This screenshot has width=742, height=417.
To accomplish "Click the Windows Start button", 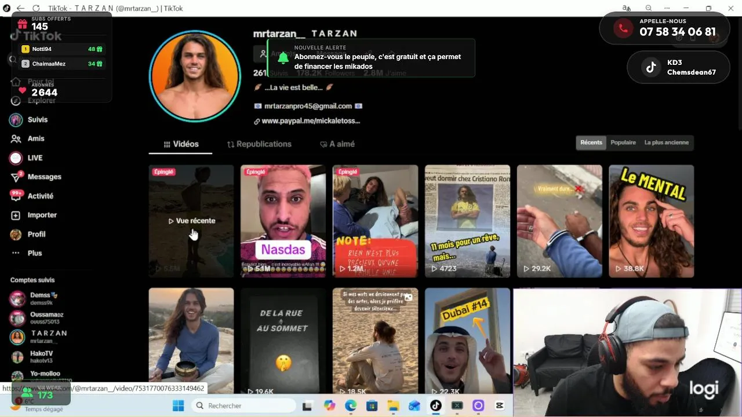I will point(178,405).
